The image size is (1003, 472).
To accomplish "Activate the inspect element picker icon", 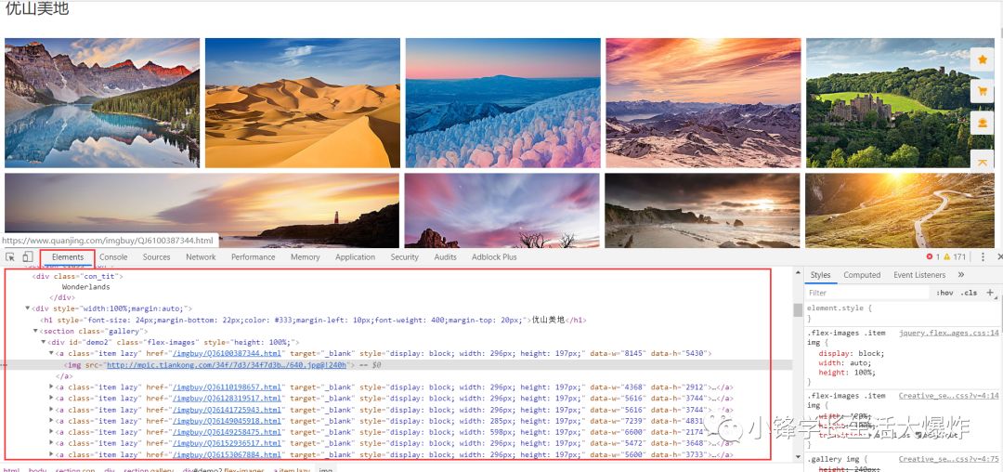I will click(10, 257).
